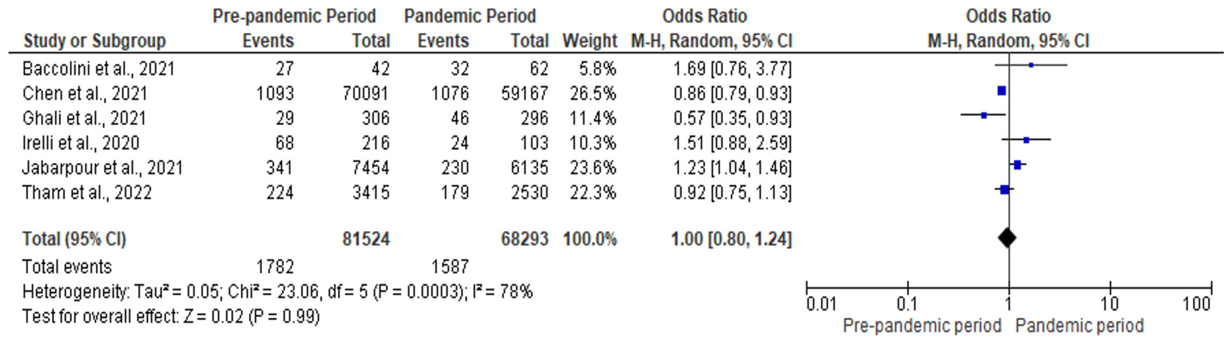Click the blue square marker for Chen
This screenshot has height=343, width=1232.
pyautogui.click(x=1001, y=91)
